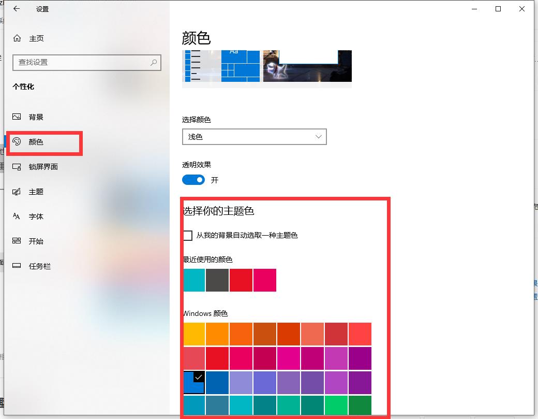Pick the dark gray recent color
The image size is (538, 419).
click(217, 280)
